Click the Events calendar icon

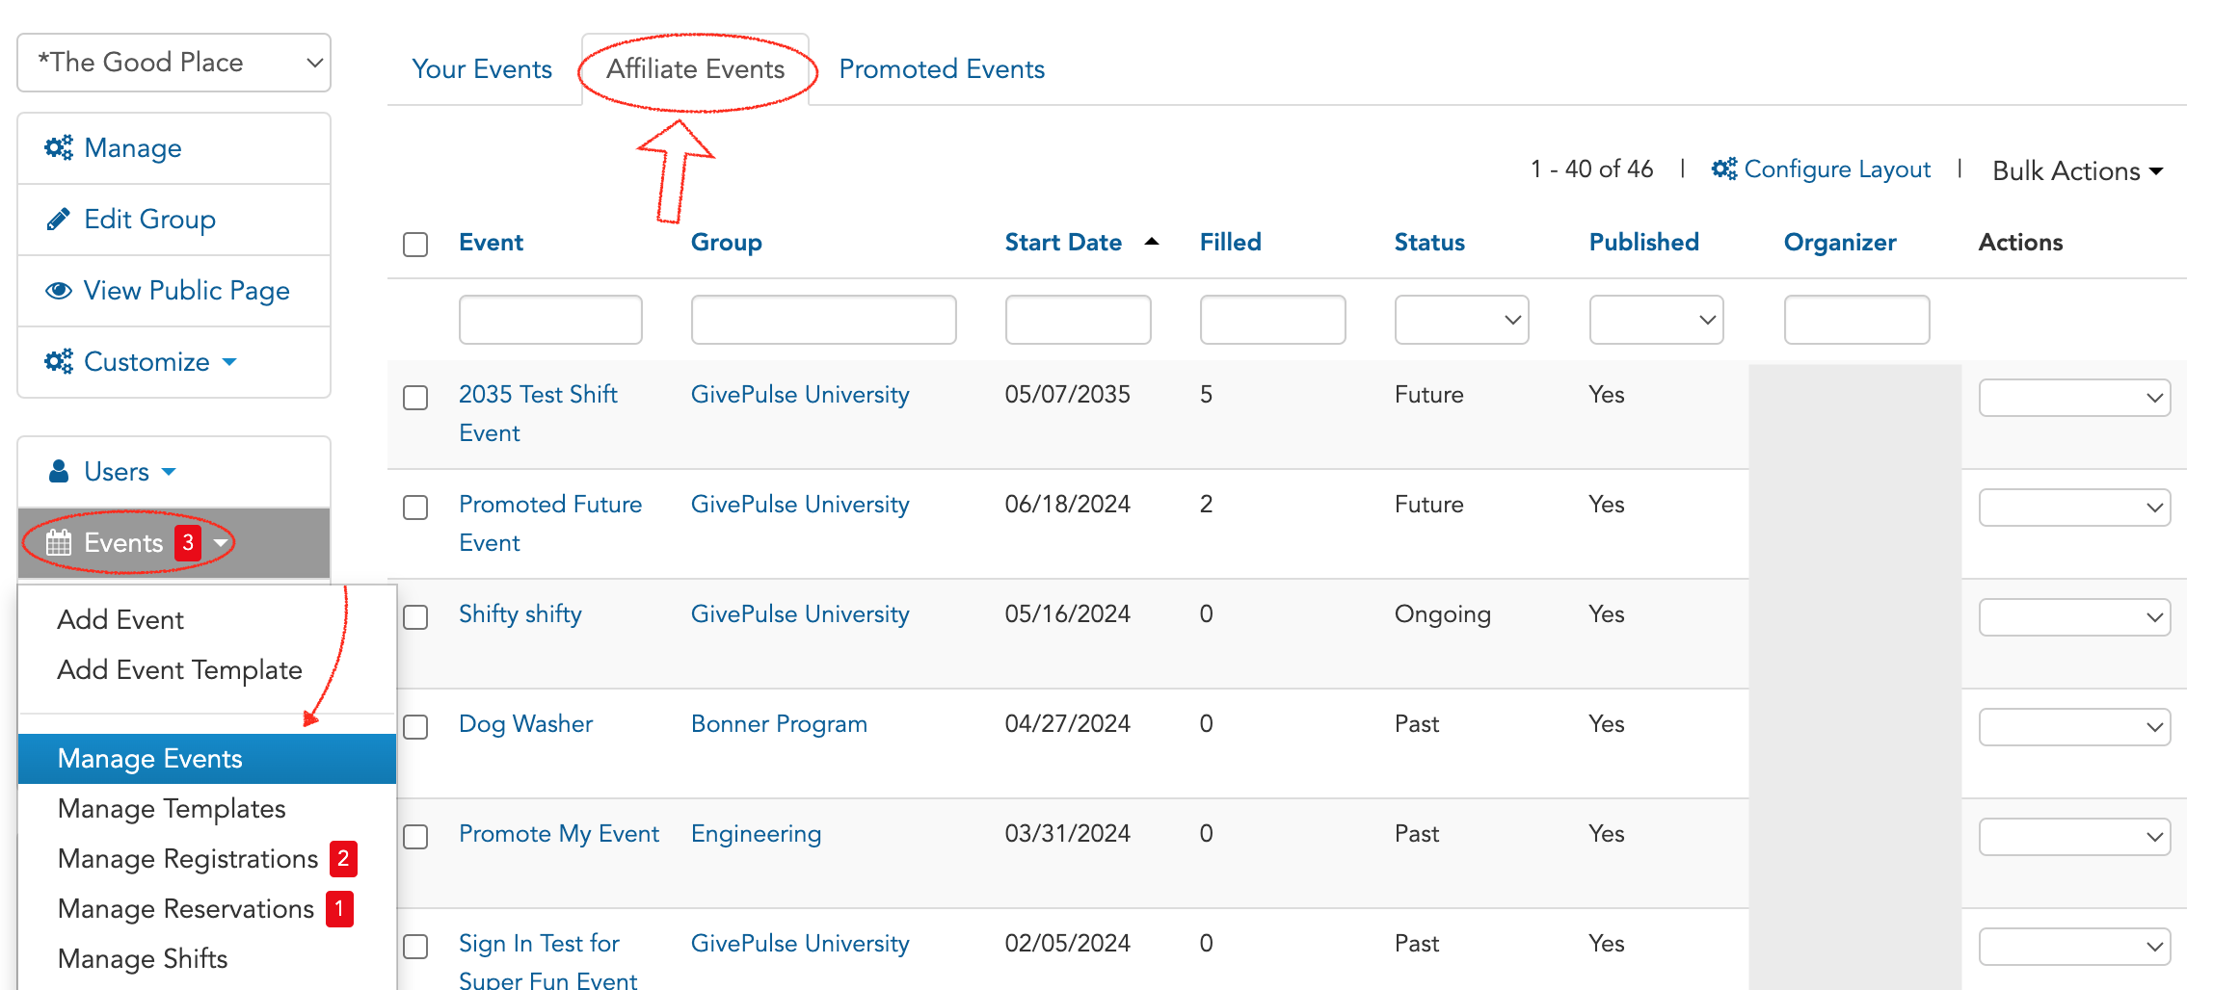click(59, 542)
